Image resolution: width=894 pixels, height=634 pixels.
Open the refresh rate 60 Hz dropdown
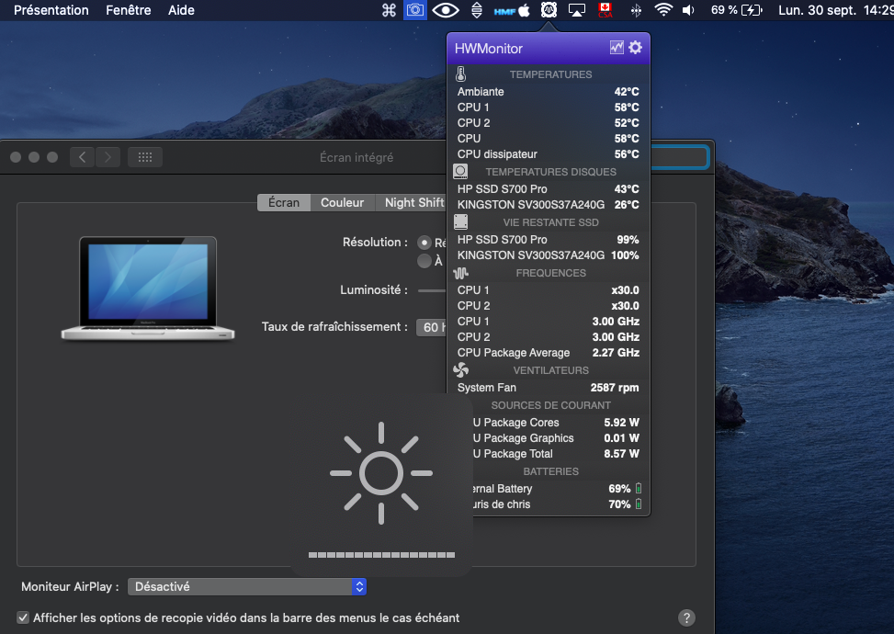coord(432,327)
